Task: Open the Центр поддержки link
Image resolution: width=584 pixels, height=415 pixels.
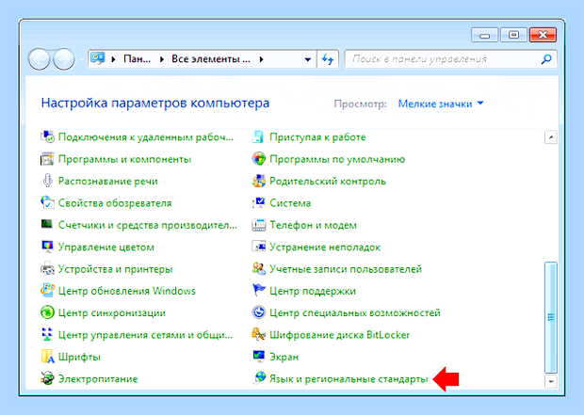Action: [313, 291]
